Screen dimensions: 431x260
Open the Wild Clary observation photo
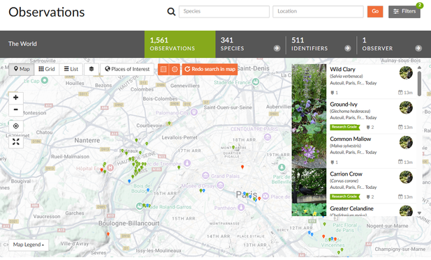tap(309, 82)
